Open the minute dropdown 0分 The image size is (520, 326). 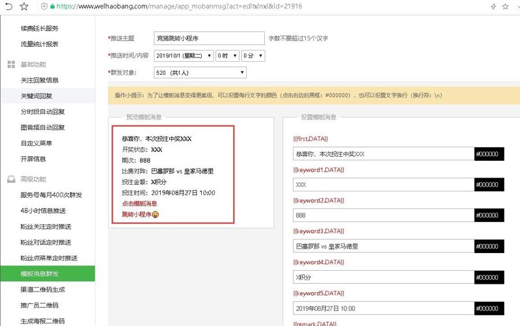(253, 56)
